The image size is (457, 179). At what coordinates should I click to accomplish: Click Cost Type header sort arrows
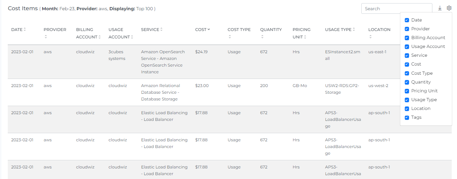pos(229,37)
